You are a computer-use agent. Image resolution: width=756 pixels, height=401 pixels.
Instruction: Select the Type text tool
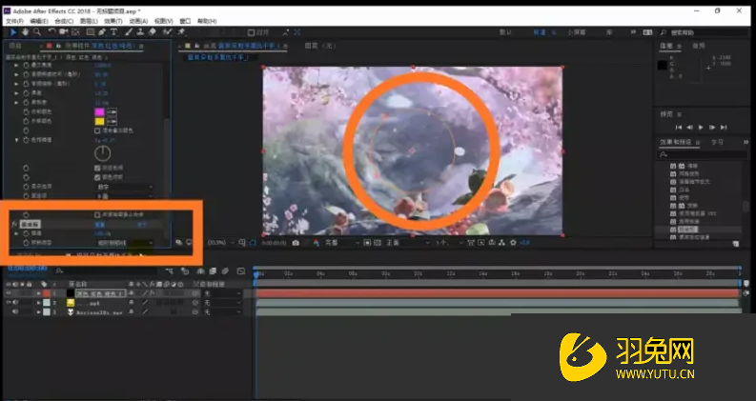[113, 31]
